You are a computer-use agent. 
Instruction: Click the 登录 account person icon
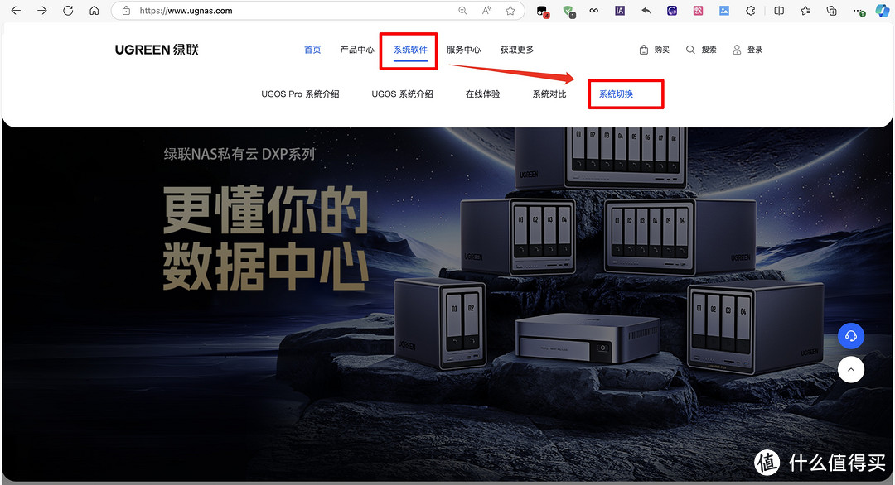[x=736, y=50]
